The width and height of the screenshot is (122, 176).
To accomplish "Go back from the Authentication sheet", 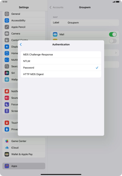I will [x=21, y=45].
